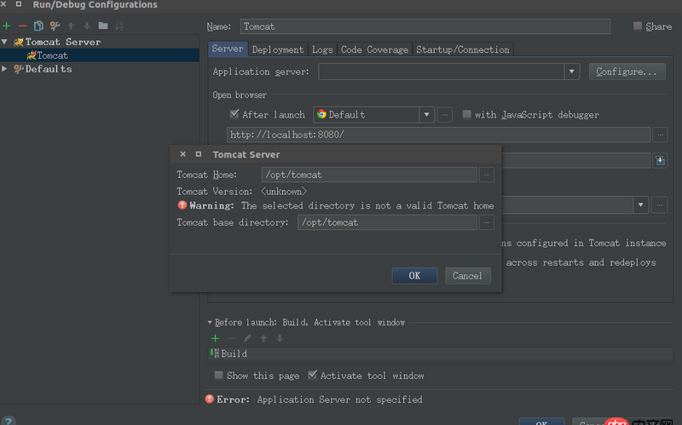Click the Name field containing Tomcat
The height and width of the screenshot is (425, 682).
click(x=425, y=26)
